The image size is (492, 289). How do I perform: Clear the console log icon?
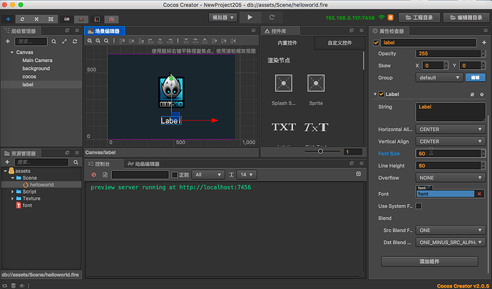tap(93, 174)
